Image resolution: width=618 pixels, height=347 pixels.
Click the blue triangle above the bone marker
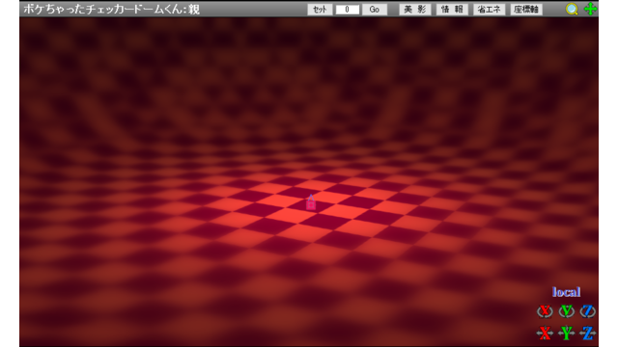tap(311, 198)
